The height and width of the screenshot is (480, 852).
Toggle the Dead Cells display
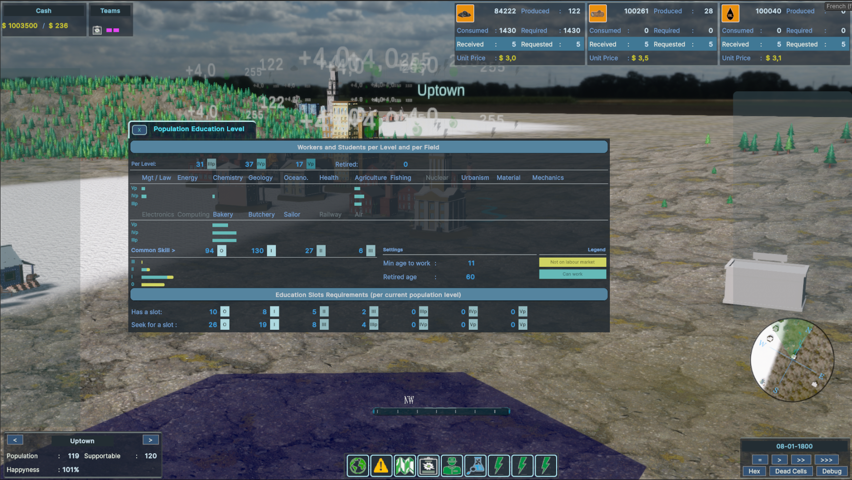point(791,471)
